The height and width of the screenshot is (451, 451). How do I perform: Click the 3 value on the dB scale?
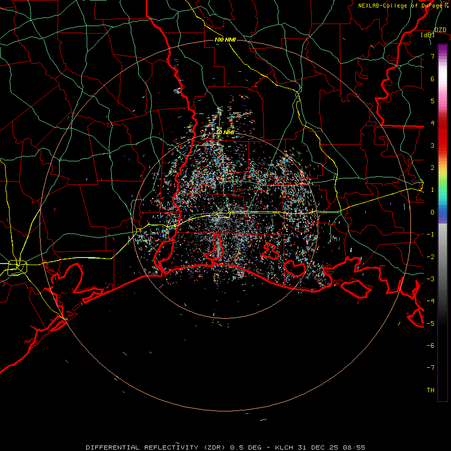coord(432,145)
